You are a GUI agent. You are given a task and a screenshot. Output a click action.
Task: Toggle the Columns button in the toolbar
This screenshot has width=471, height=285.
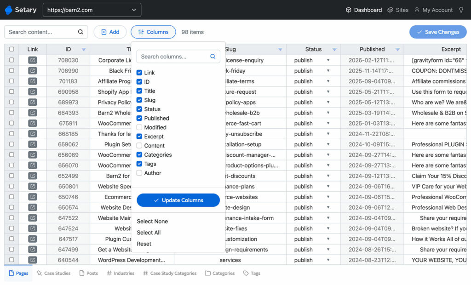point(153,32)
